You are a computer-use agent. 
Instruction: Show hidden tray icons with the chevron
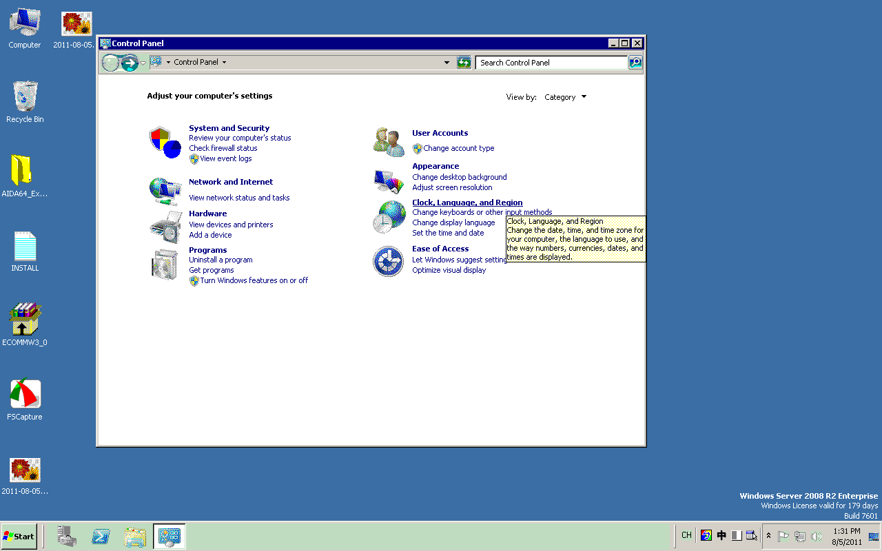768,536
